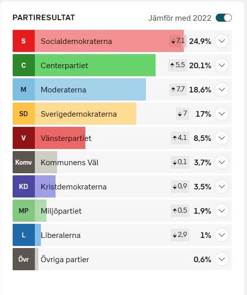
Task: Click the purple KD party badge
Action: tap(24, 186)
